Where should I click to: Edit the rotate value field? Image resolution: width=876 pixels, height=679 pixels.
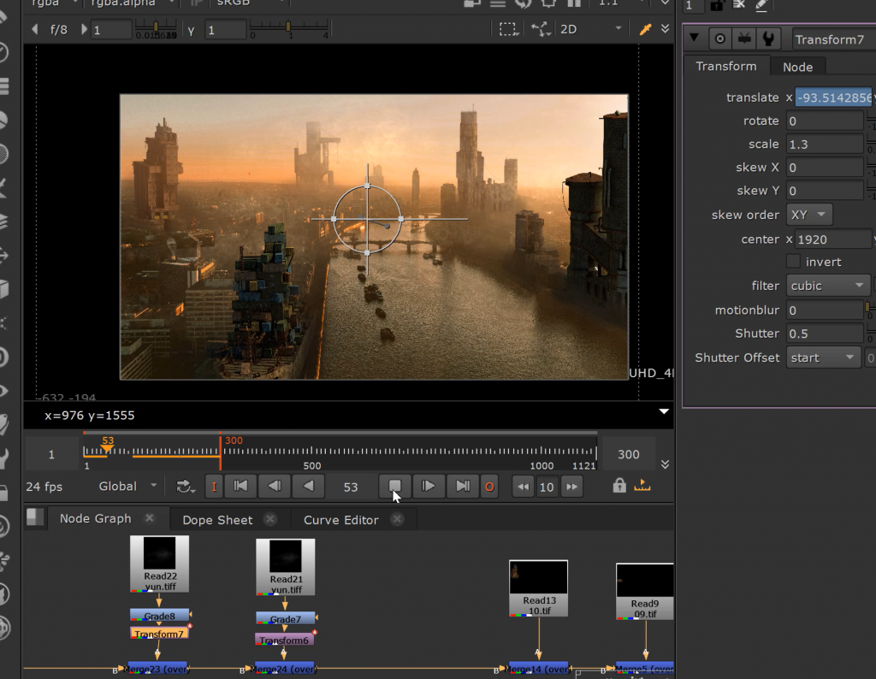pyautogui.click(x=825, y=121)
